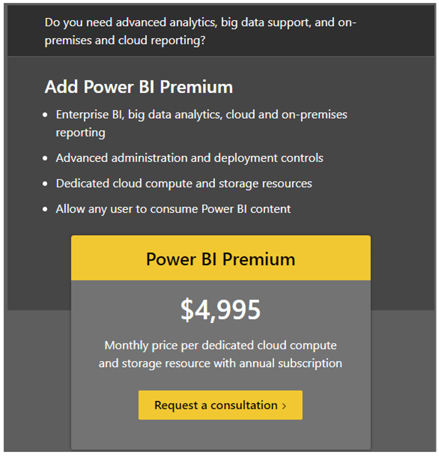439x456 pixels.
Task: Click the words Power BI Premium in the card title
Action: (220, 258)
